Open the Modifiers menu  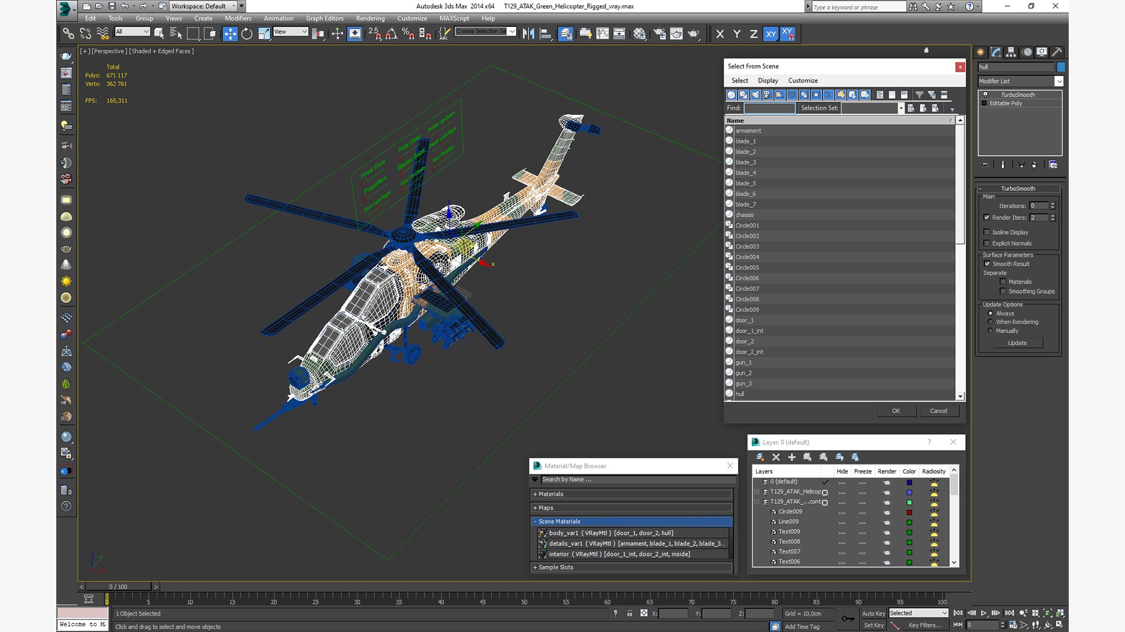click(238, 18)
